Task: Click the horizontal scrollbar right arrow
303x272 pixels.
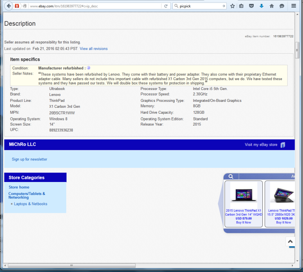Action: point(292,266)
